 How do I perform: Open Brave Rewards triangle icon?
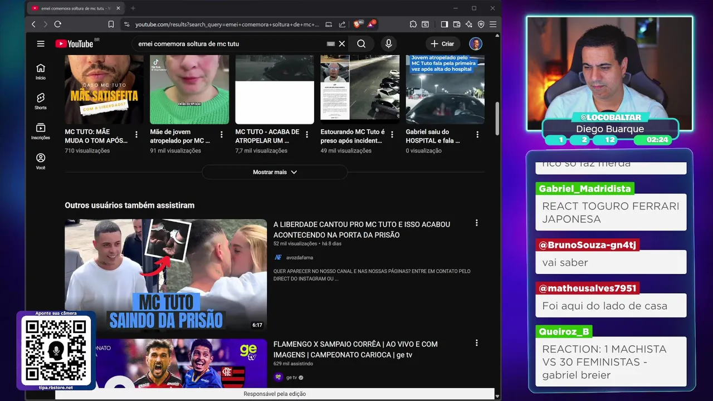[x=371, y=24]
